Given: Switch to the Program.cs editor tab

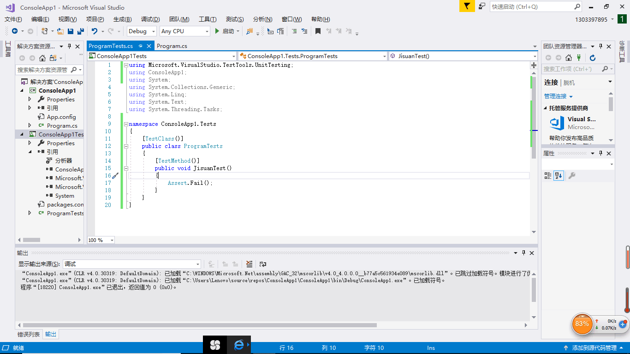Looking at the screenshot, I should click(172, 46).
